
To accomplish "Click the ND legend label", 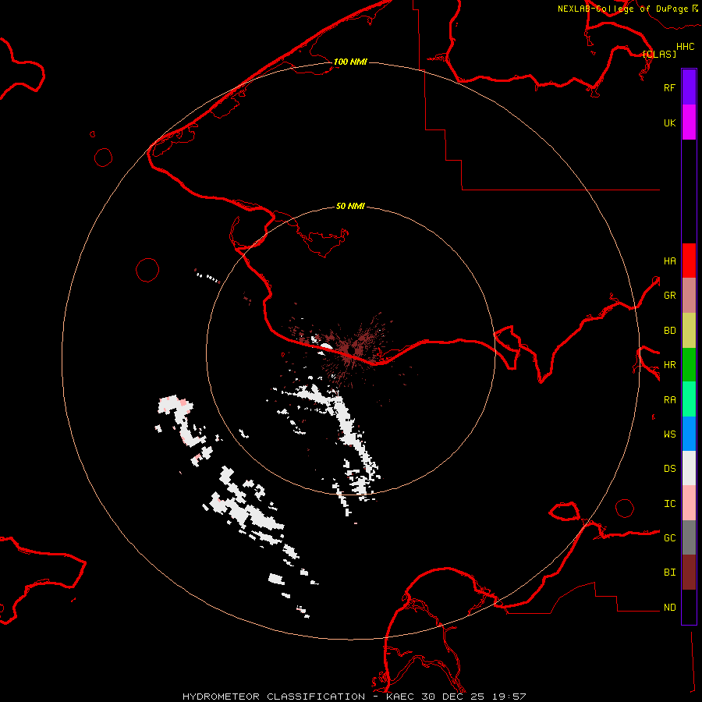I will (669, 607).
